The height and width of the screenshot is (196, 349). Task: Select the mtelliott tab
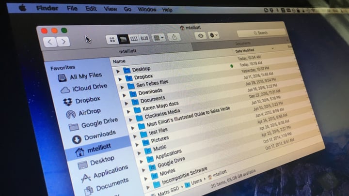pos(128,51)
